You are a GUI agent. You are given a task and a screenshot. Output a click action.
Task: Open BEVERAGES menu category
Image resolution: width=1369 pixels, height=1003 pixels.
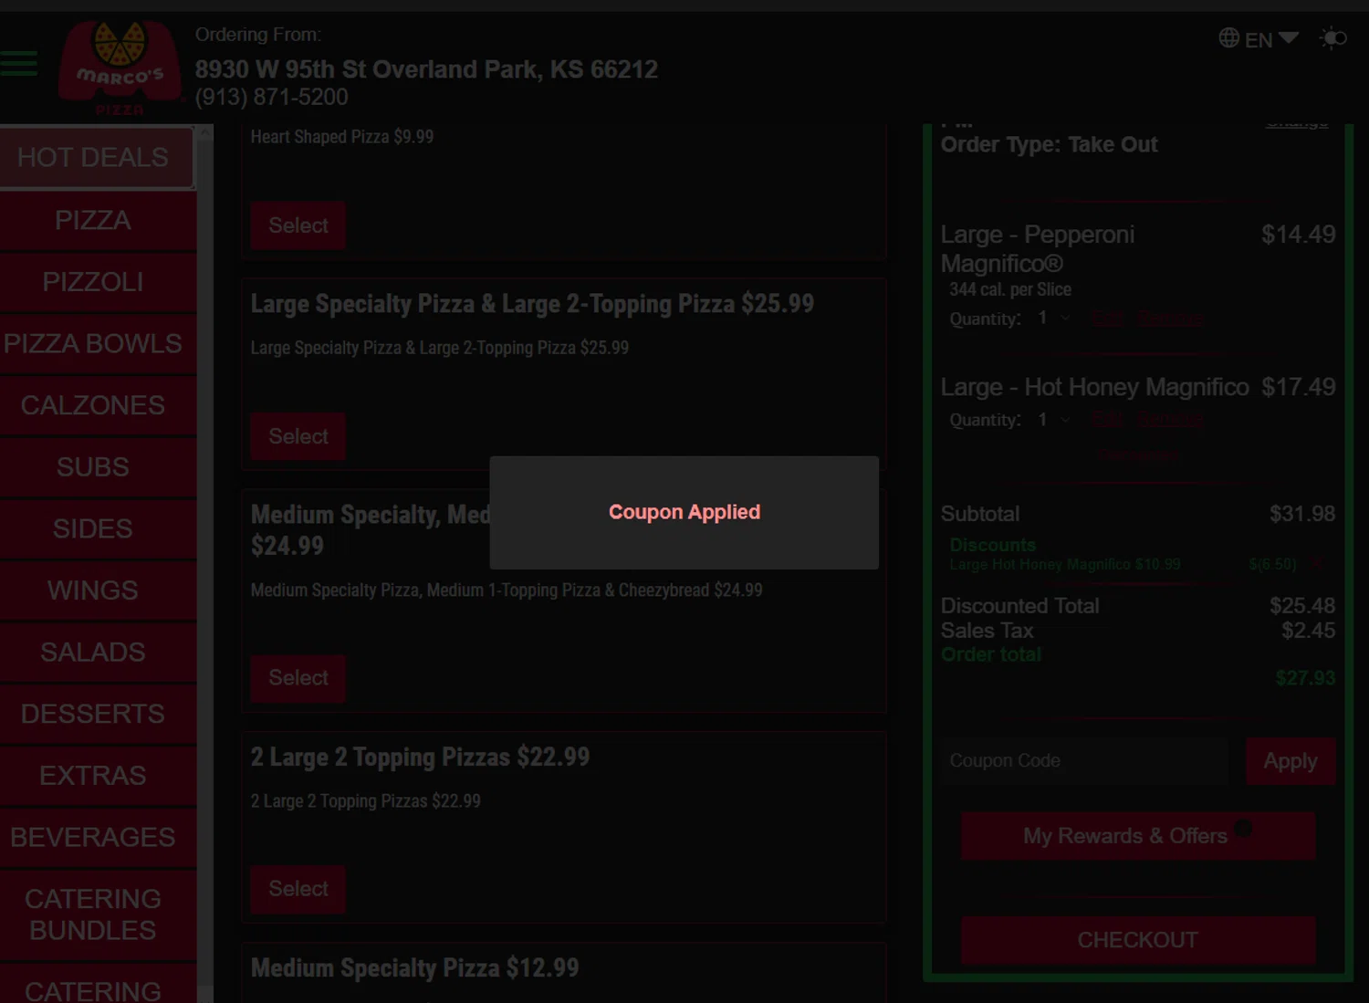coord(98,837)
